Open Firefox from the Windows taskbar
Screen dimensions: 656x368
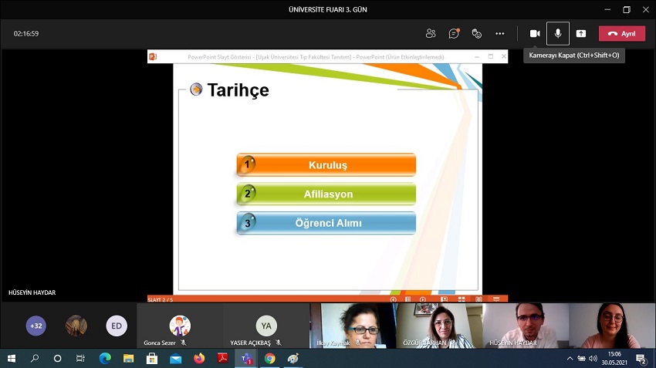199,359
